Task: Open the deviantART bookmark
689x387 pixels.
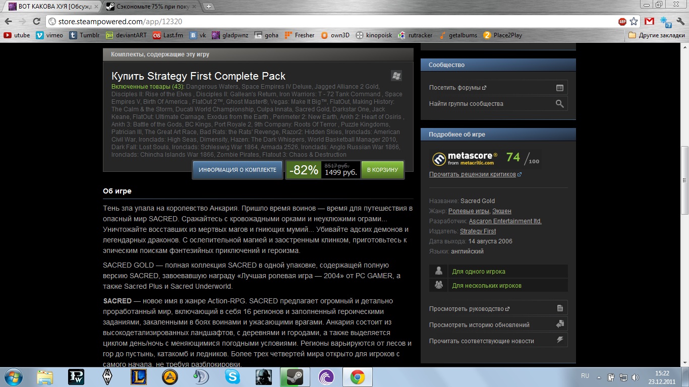Action: click(x=126, y=35)
